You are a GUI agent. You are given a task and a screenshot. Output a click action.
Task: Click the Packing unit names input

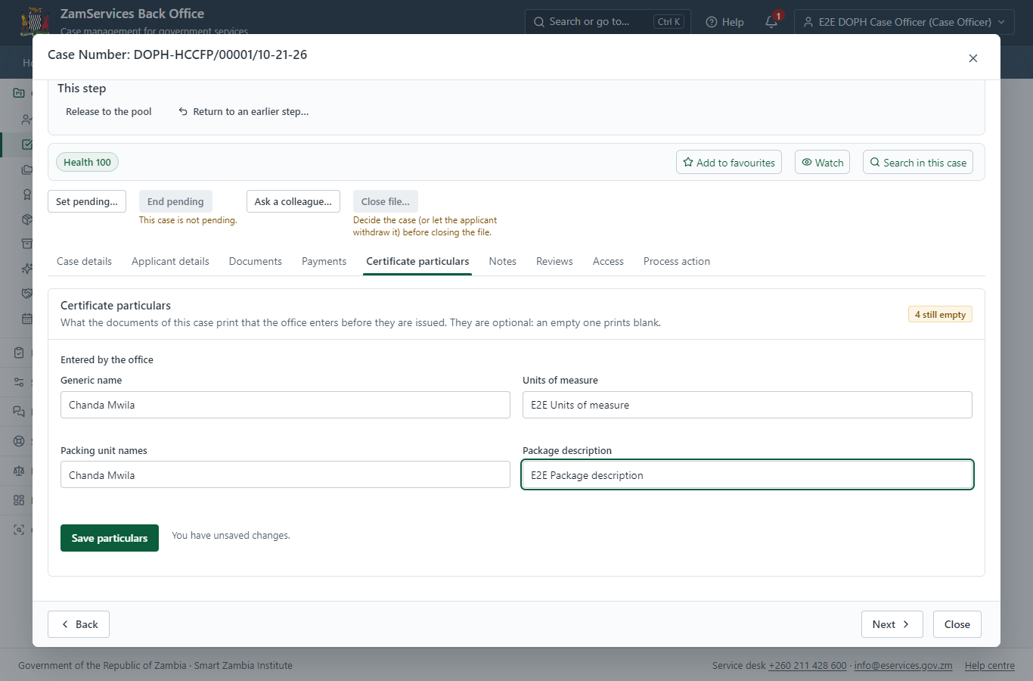pos(285,475)
